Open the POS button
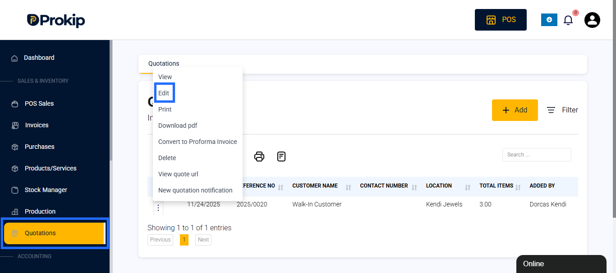Viewport: 616px width, 273px height. click(501, 20)
